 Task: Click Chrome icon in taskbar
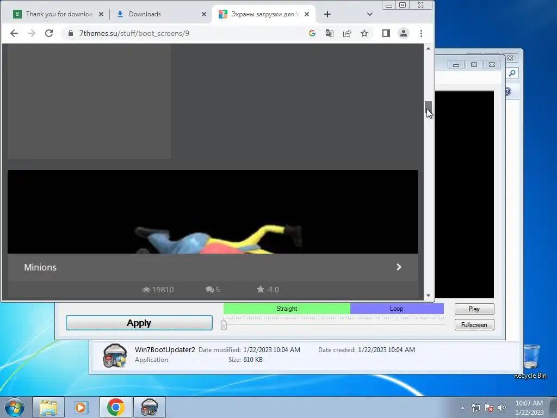pyautogui.click(x=115, y=407)
